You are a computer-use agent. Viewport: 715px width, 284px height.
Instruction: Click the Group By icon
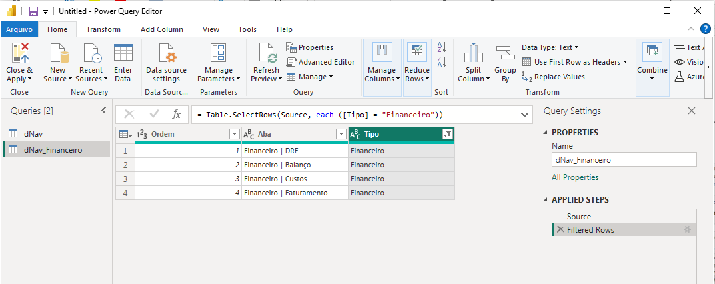(x=505, y=54)
